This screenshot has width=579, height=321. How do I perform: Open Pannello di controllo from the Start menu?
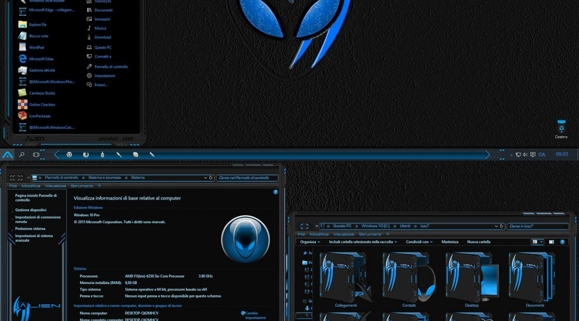(107, 67)
